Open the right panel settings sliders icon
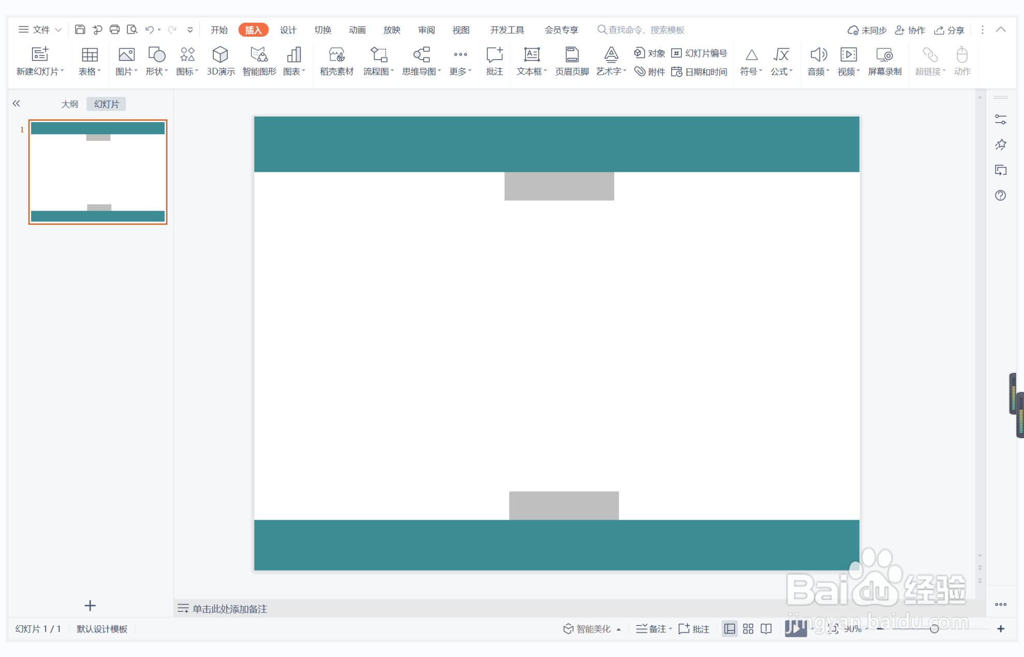The height and width of the screenshot is (657, 1024). [1000, 120]
